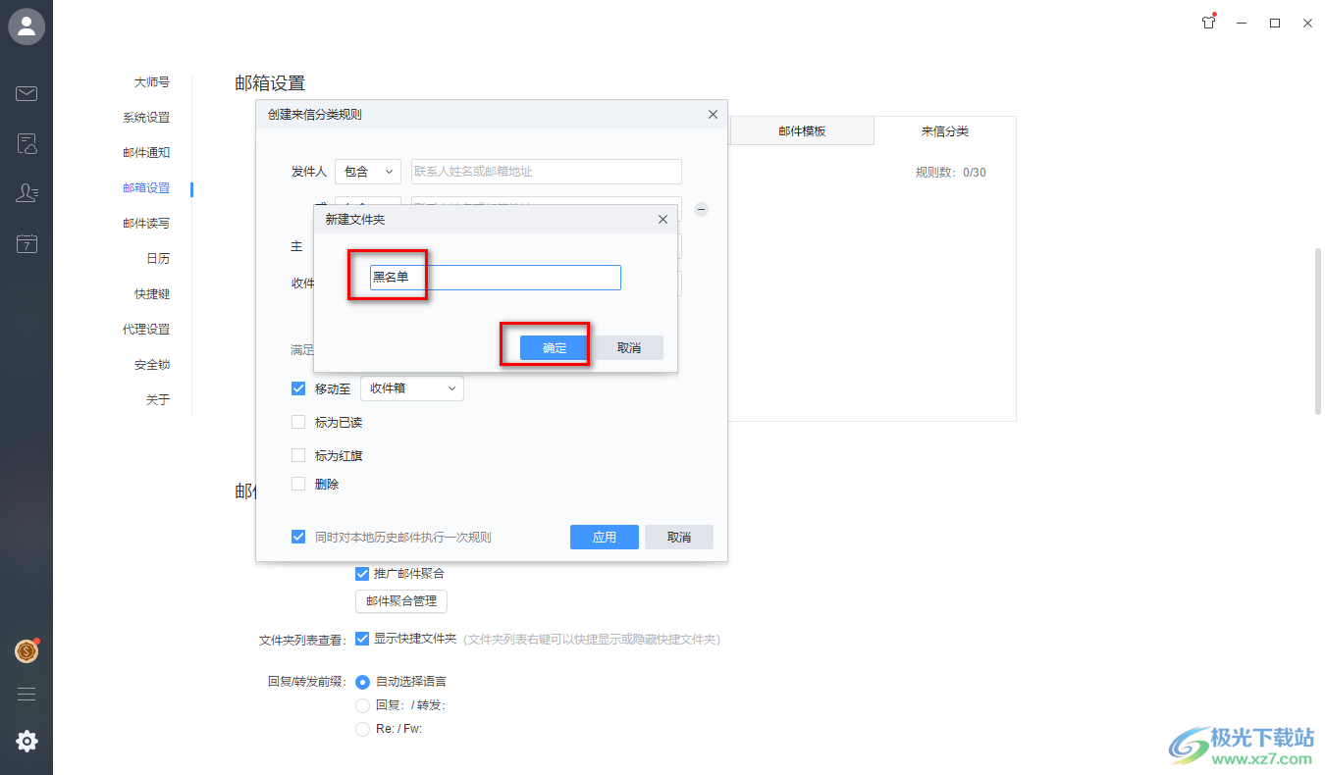Open 系统设置 settings section

146,118
